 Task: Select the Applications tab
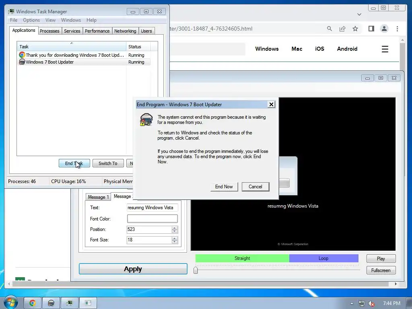coord(24,30)
